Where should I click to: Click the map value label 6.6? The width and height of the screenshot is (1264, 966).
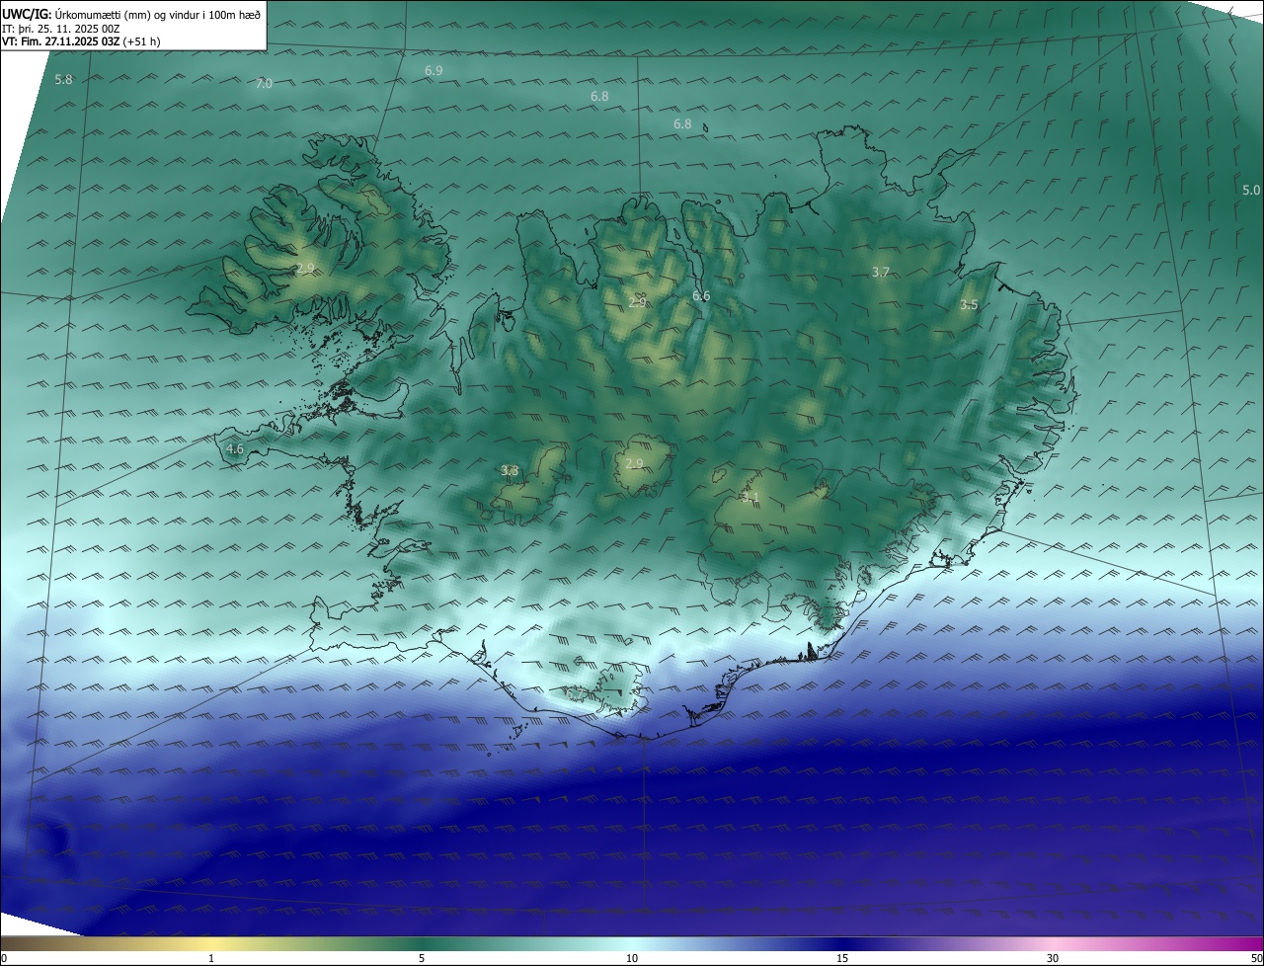coord(701,296)
